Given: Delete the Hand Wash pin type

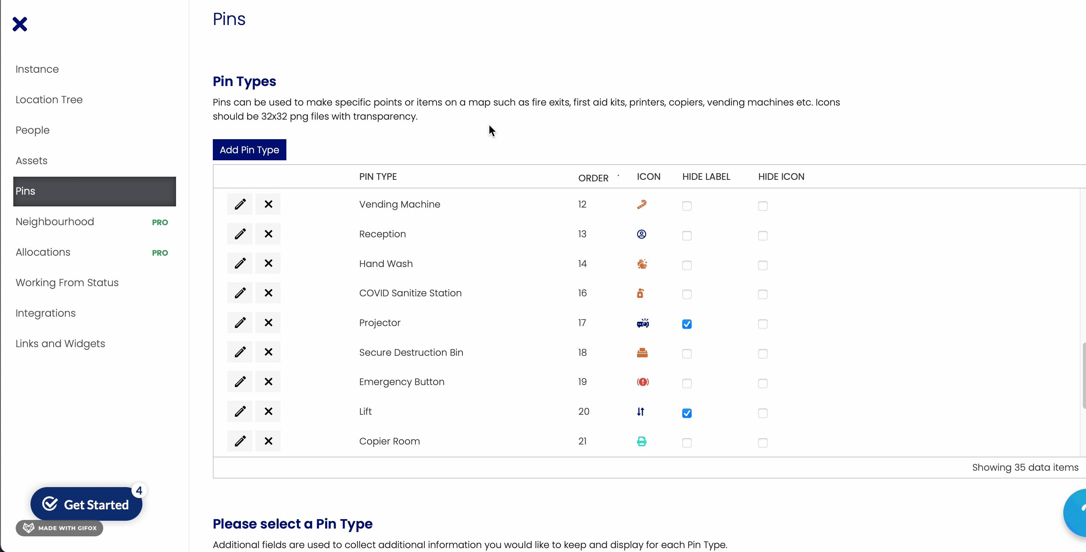Looking at the screenshot, I should coord(268,263).
